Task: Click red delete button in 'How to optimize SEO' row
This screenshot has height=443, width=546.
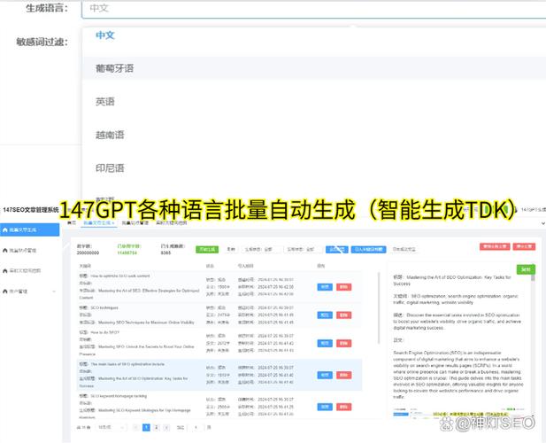Action: point(343,287)
